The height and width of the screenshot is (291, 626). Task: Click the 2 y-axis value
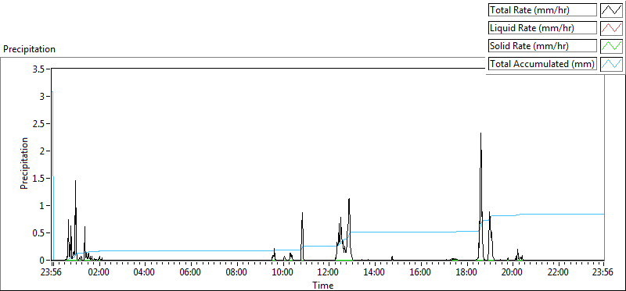tap(43, 151)
